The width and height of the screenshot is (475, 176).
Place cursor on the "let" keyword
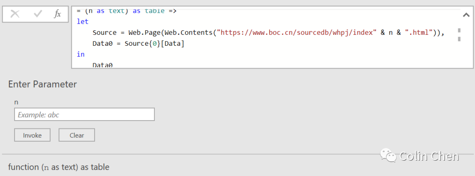coord(83,21)
